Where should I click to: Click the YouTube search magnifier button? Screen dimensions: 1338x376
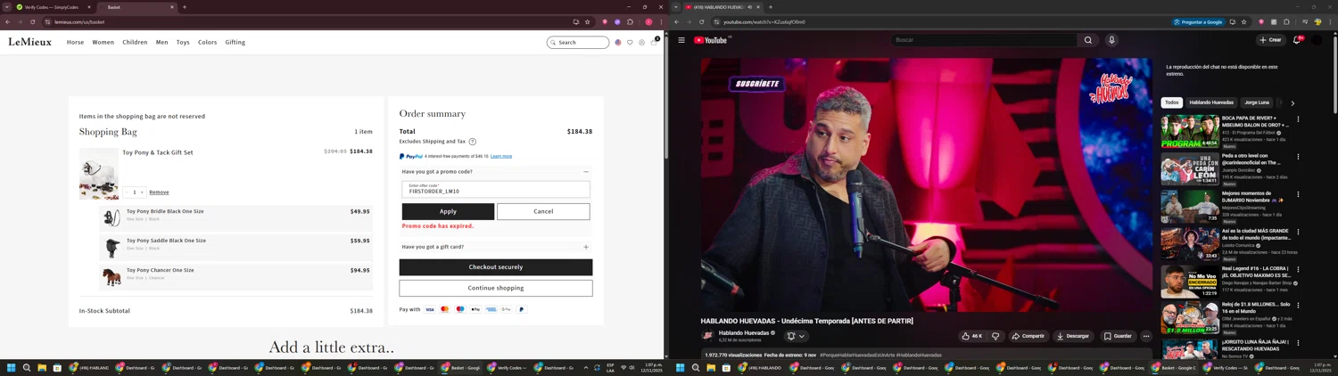pos(1088,40)
